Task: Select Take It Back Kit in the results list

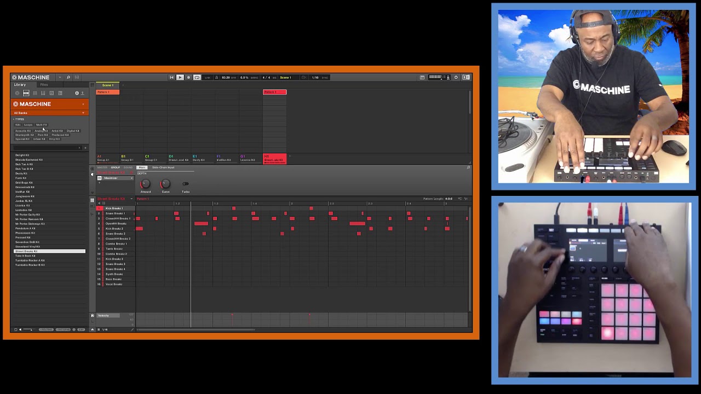Action: 49,256
